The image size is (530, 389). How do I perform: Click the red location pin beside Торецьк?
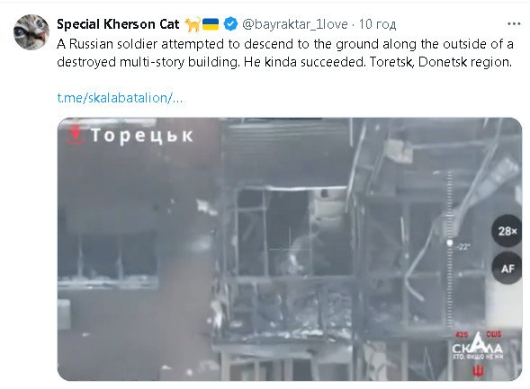(x=75, y=134)
